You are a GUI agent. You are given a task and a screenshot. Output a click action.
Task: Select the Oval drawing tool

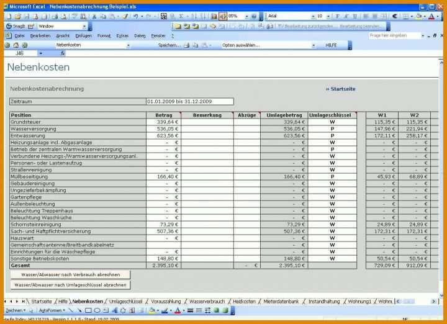[97, 310]
